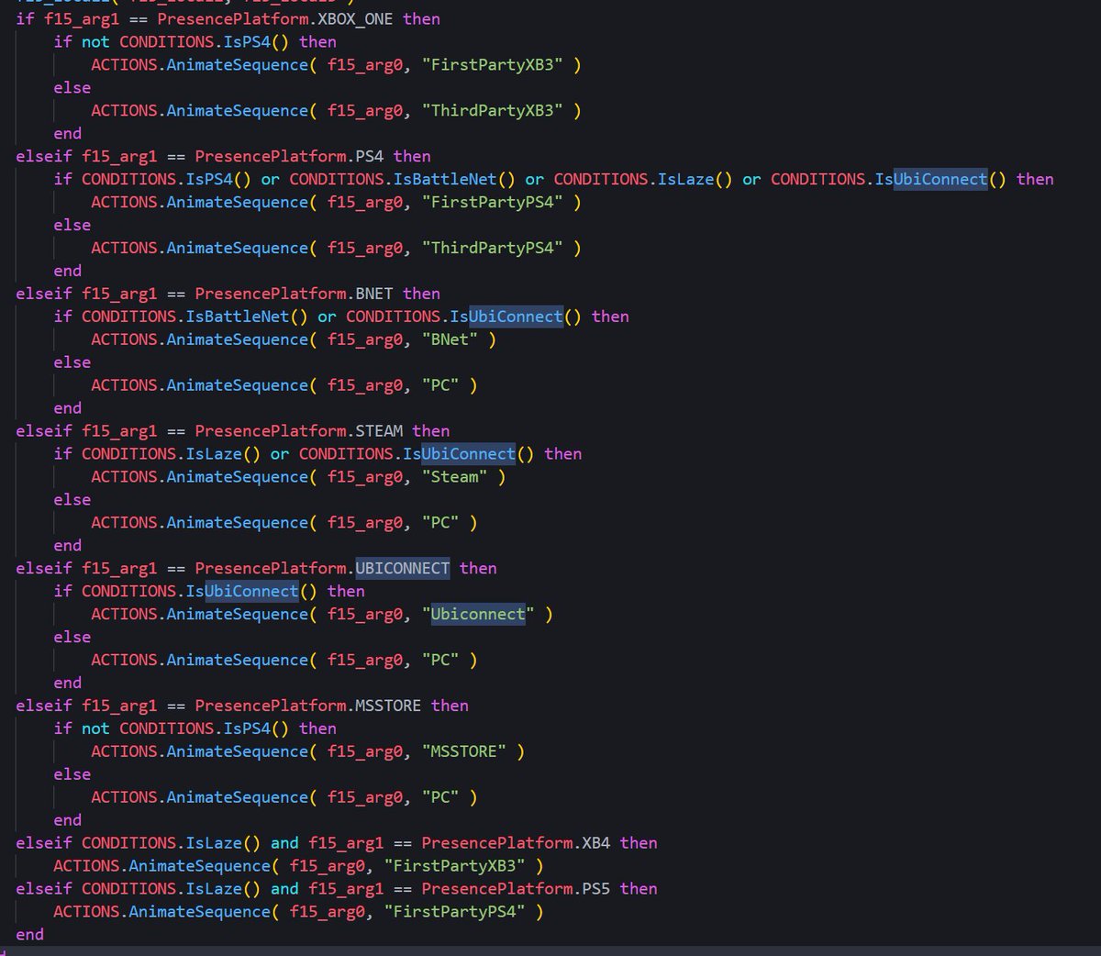Click XBOX_ONE constant on the first if line

tap(355, 18)
